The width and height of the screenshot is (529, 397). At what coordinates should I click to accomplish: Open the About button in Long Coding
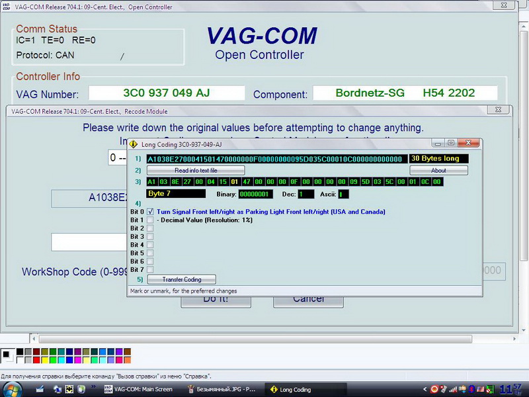[439, 170]
